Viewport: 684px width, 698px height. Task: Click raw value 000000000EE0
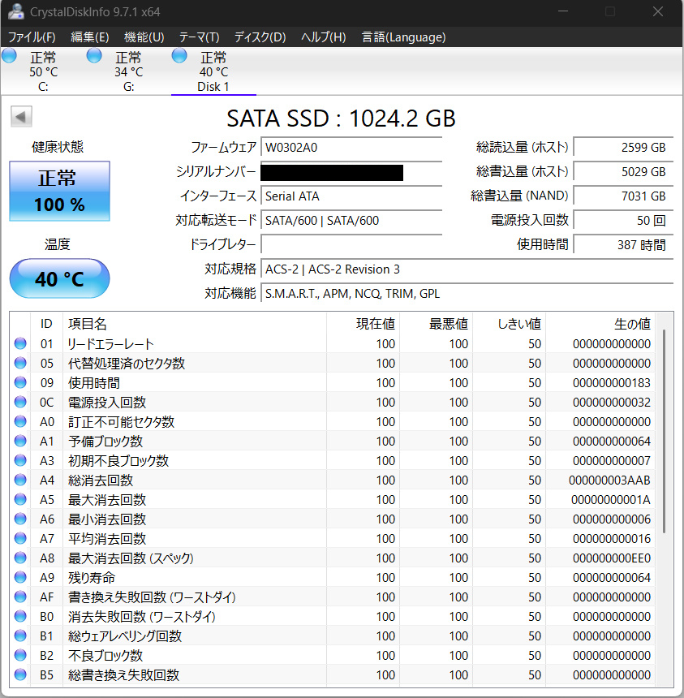click(612, 558)
